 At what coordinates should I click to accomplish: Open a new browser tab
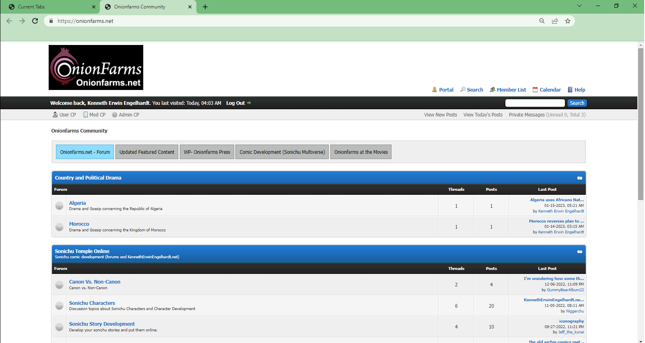tap(205, 7)
